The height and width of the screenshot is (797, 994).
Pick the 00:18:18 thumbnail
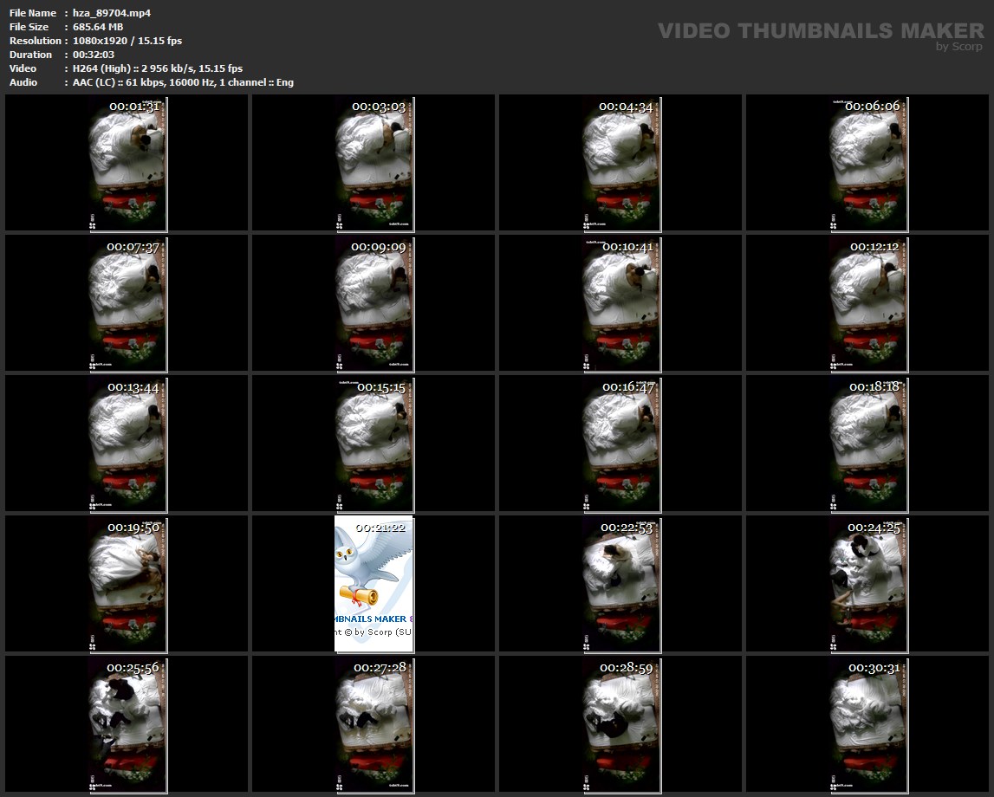coord(867,444)
